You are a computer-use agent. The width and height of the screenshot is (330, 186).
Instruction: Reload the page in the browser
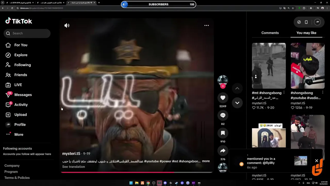[12, 8]
